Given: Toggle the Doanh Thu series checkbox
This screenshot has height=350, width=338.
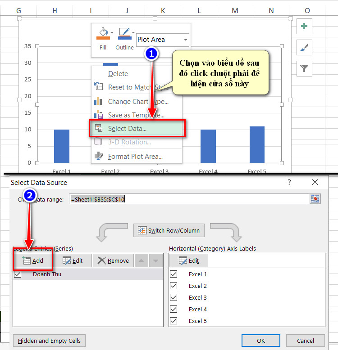Looking at the screenshot, I should click(x=18, y=274).
